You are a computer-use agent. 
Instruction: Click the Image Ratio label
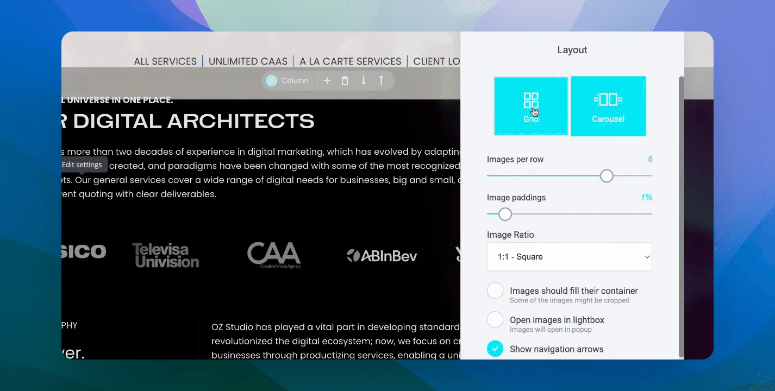(x=510, y=235)
